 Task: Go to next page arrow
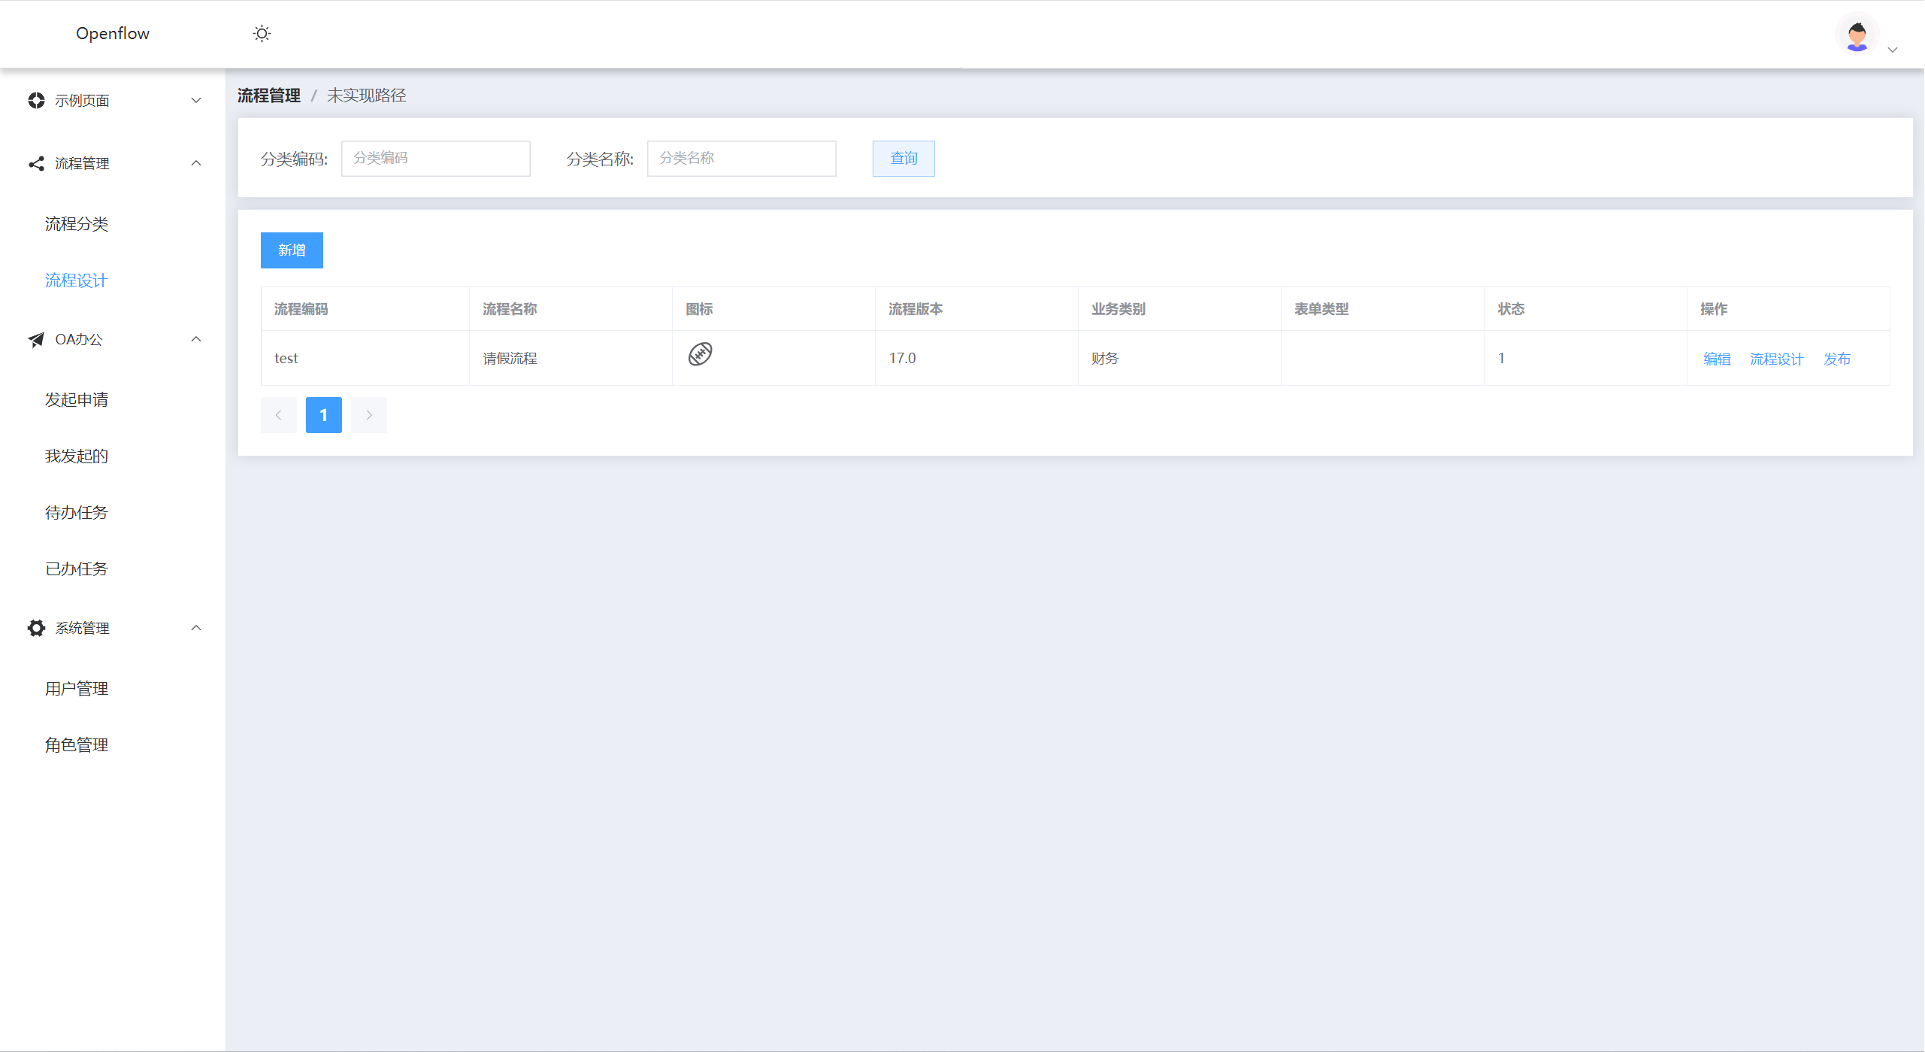[368, 415]
